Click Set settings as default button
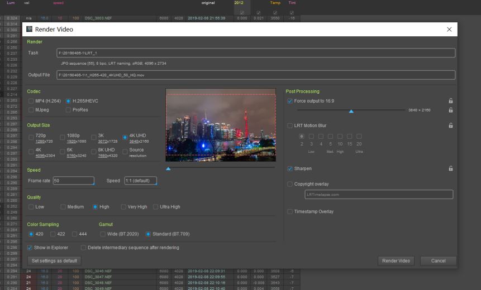 click(x=55, y=260)
